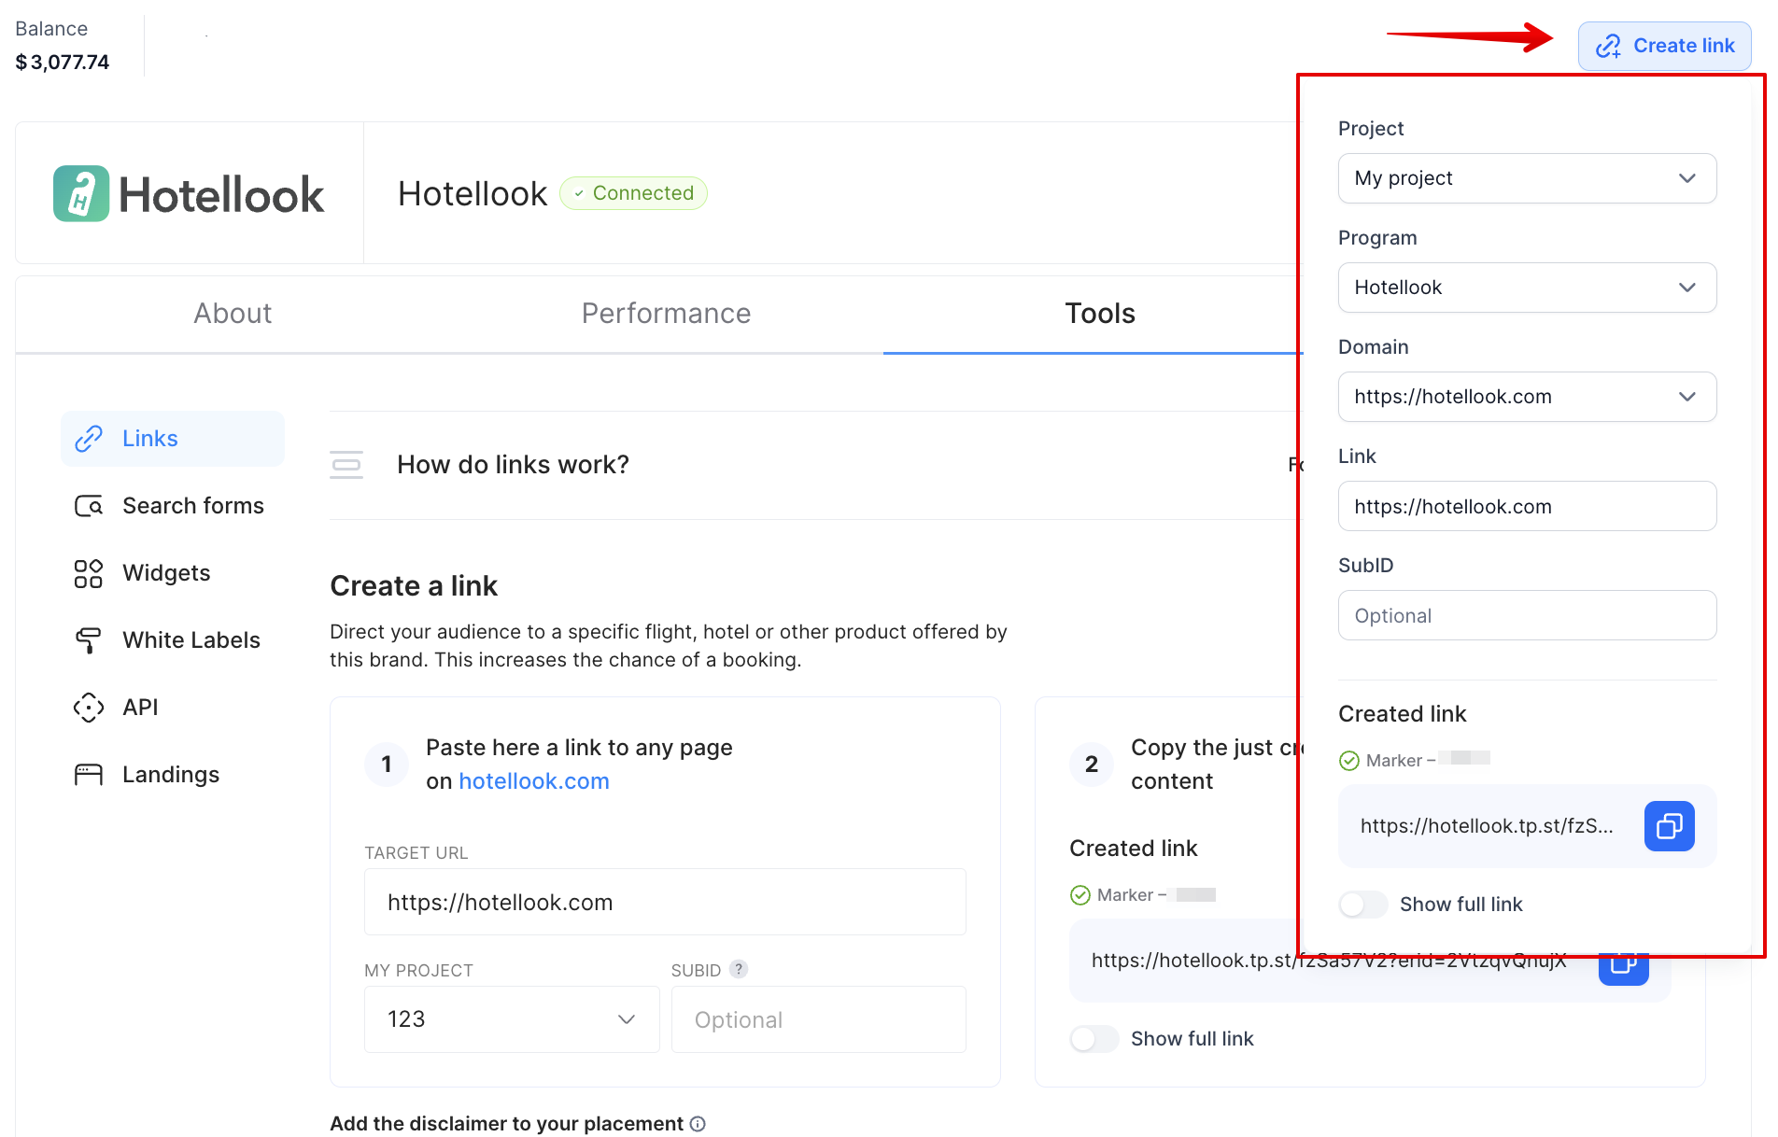
Task: Switch to the Performance tab
Action: 666,314
